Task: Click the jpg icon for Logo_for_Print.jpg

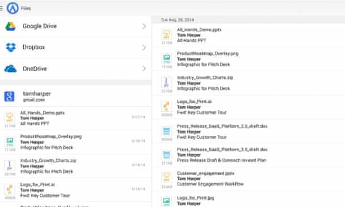Action: click(x=166, y=201)
